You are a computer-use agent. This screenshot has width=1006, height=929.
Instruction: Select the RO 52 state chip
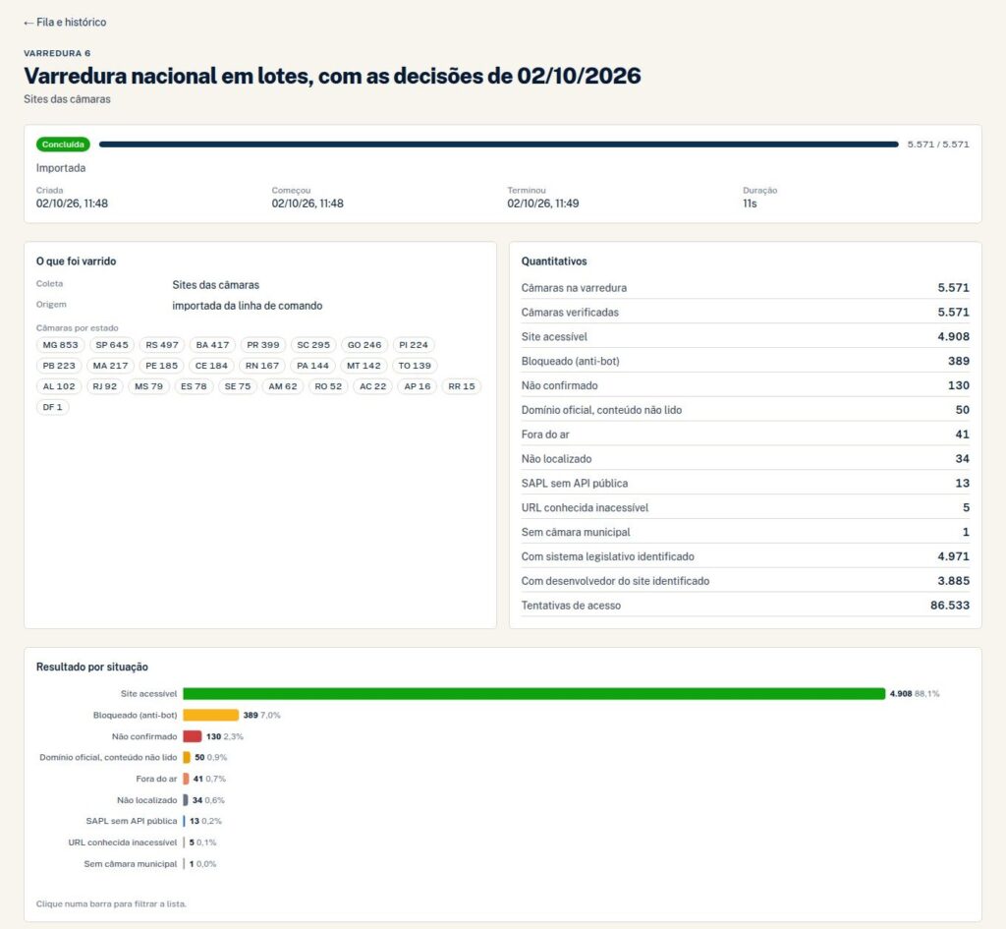(x=328, y=385)
